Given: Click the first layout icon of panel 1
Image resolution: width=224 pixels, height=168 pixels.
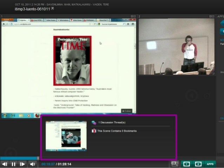Looking at the screenshot, I should (132, 16).
